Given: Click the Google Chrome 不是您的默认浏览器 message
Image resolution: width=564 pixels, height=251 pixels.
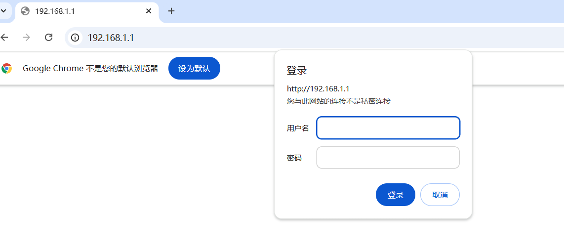Looking at the screenshot, I should [x=90, y=68].
